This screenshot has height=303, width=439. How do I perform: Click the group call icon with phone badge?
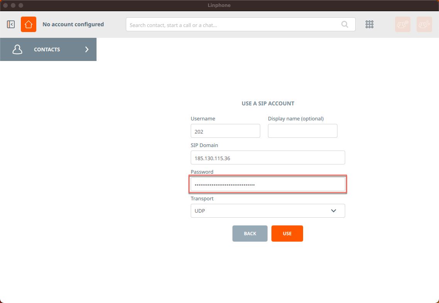424,24
